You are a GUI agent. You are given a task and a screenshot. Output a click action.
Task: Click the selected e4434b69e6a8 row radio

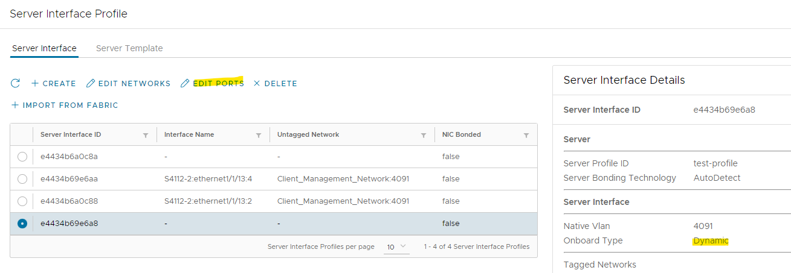(22, 224)
